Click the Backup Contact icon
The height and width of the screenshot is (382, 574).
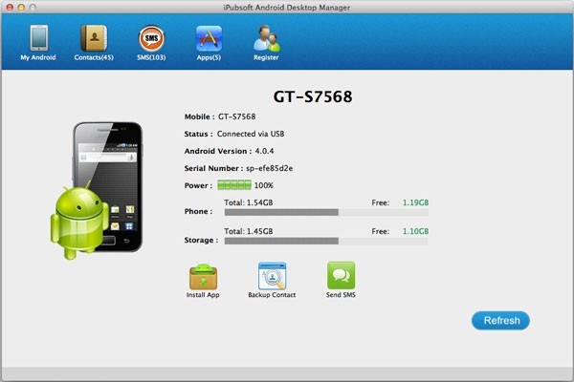pos(272,276)
